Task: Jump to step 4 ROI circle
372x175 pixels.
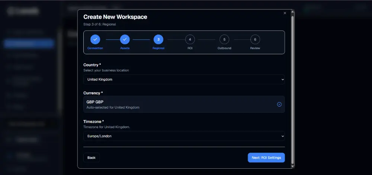Action: click(x=190, y=39)
